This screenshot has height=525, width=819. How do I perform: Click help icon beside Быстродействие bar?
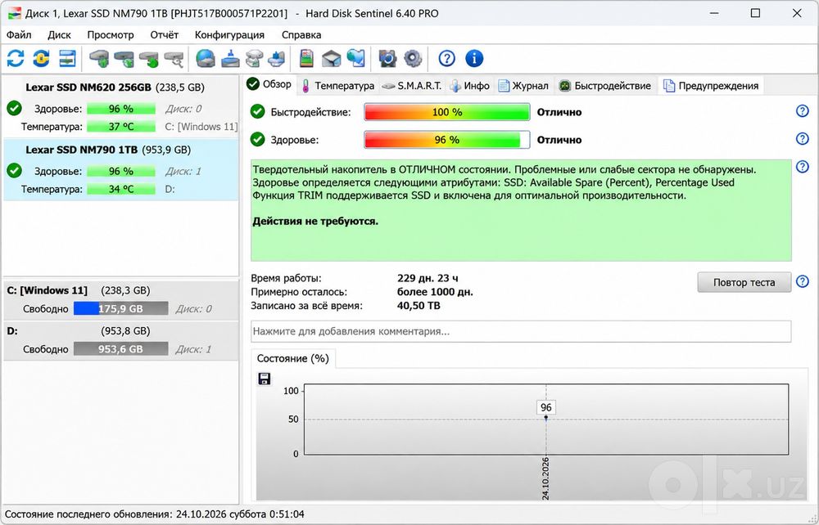[803, 111]
